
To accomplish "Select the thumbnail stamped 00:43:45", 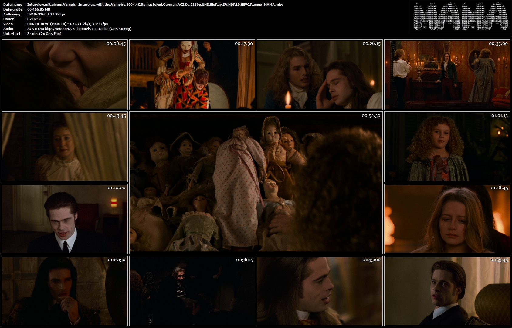I will (x=65, y=147).
